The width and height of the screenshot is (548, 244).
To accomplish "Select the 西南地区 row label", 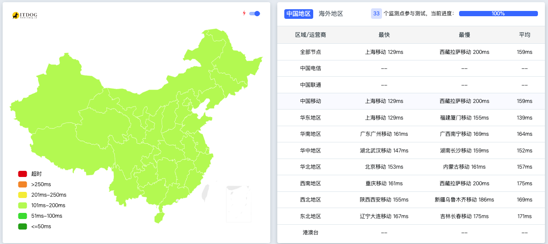I will 311,184.
